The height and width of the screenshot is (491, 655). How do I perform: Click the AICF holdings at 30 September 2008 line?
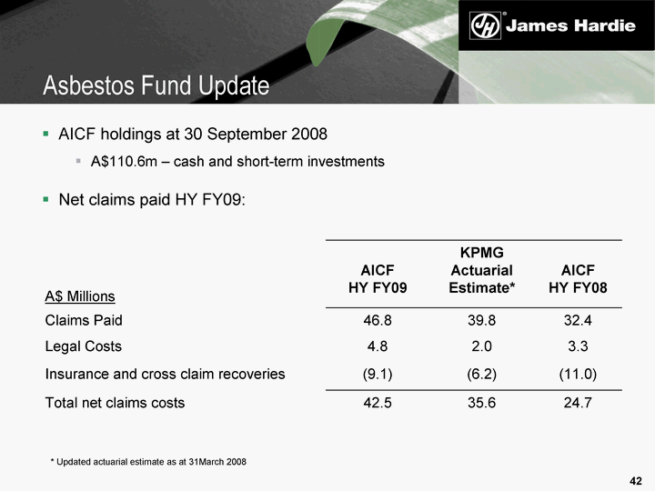(x=192, y=134)
